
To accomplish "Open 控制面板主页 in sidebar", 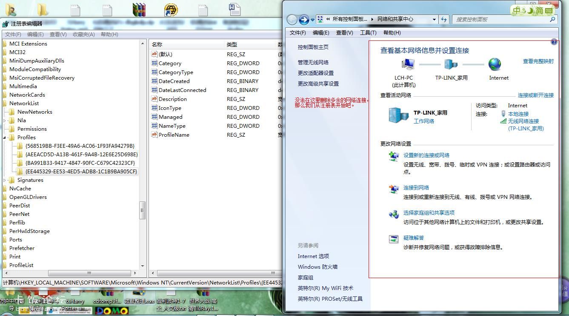I will coord(313,47).
